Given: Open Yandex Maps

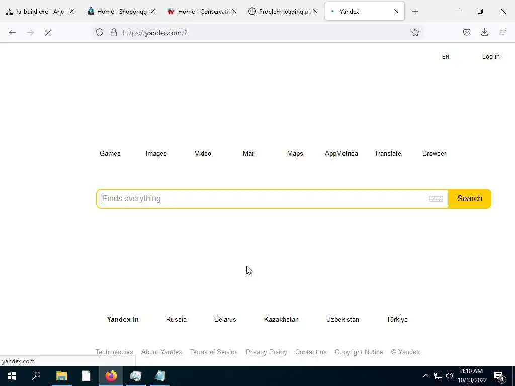Looking at the screenshot, I should pyautogui.click(x=295, y=153).
